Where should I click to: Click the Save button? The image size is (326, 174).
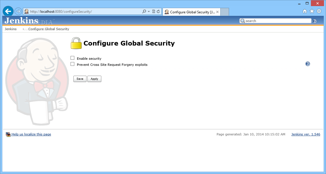point(80,79)
